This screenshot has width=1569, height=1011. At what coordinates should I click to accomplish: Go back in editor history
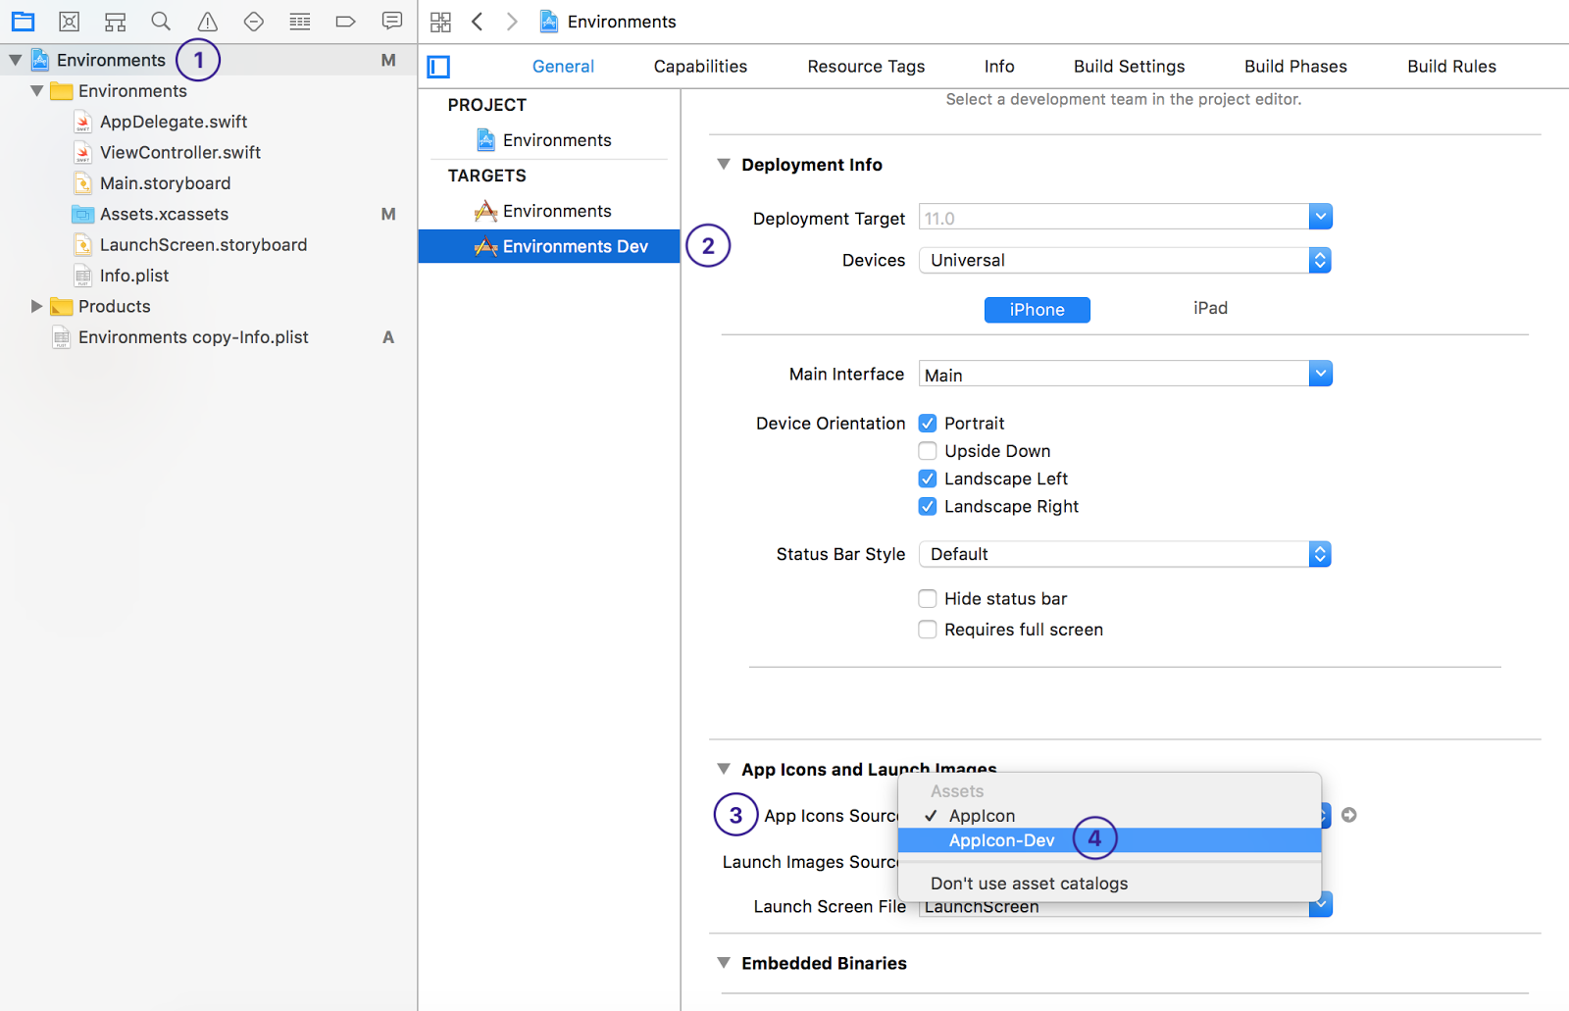click(x=478, y=22)
